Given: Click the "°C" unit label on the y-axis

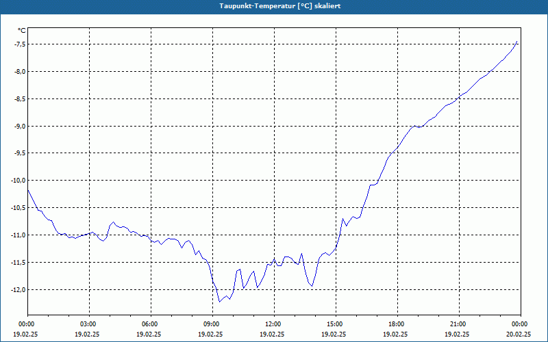Looking at the screenshot, I should (x=22, y=31).
